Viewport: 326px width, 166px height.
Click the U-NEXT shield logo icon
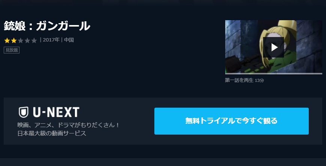(x=24, y=112)
